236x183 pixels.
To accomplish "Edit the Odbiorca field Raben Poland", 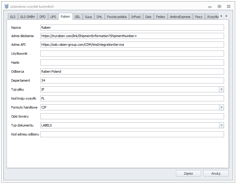I will click(x=132, y=71).
